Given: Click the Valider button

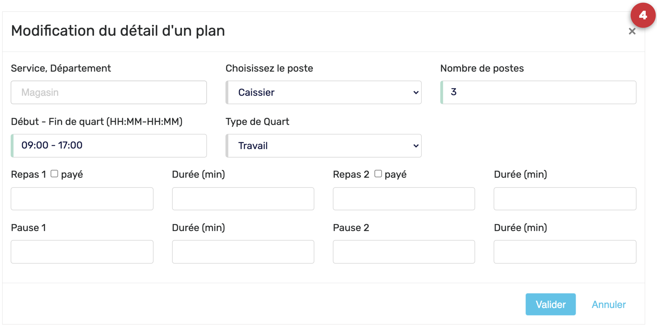Looking at the screenshot, I should pyautogui.click(x=550, y=304).
